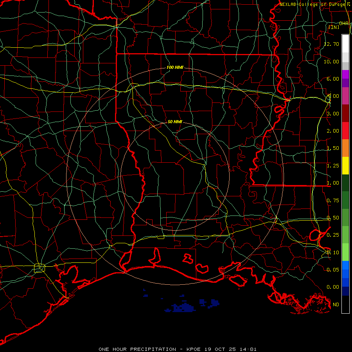
Task: Click the 1.00 legend value
Action: [333, 183]
